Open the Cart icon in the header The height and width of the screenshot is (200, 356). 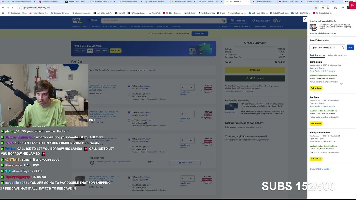[x=278, y=21]
